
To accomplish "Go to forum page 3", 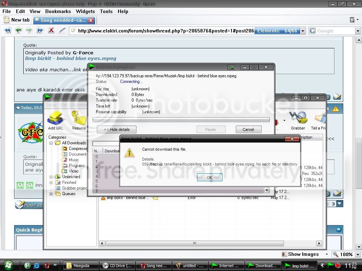I will pyautogui.click(x=333, y=204).
